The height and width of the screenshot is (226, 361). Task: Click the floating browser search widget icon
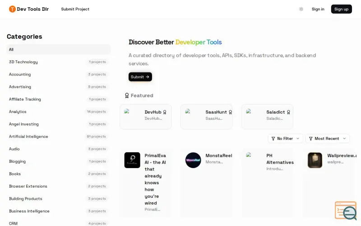pos(346,211)
